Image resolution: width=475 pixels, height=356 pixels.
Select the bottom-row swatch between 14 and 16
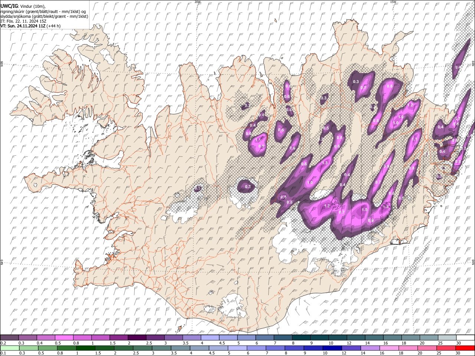coord(370,348)
